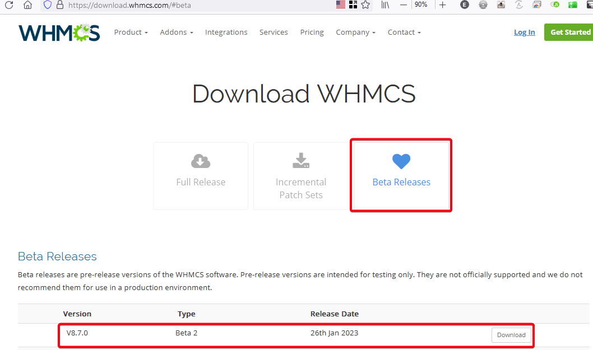Click the 'Beta Releases' section heading

[57, 256]
